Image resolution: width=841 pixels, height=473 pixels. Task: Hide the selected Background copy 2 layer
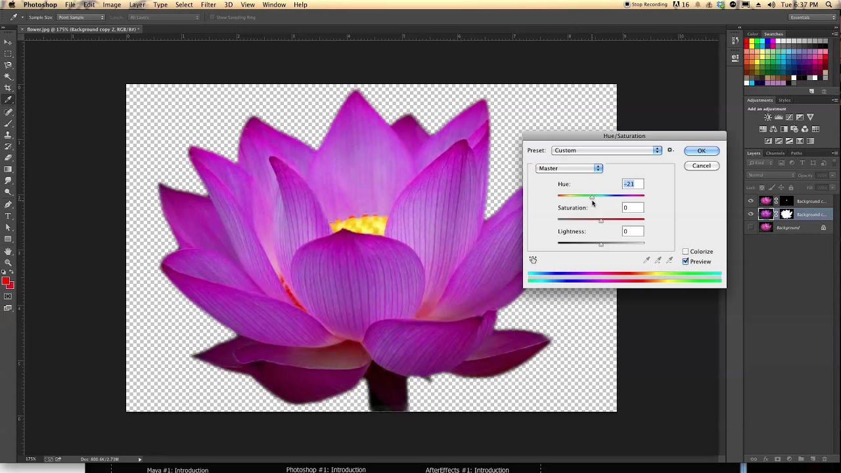click(x=750, y=214)
